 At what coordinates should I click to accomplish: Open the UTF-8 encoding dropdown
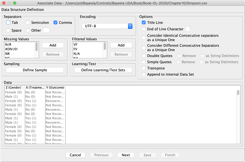(107, 26)
